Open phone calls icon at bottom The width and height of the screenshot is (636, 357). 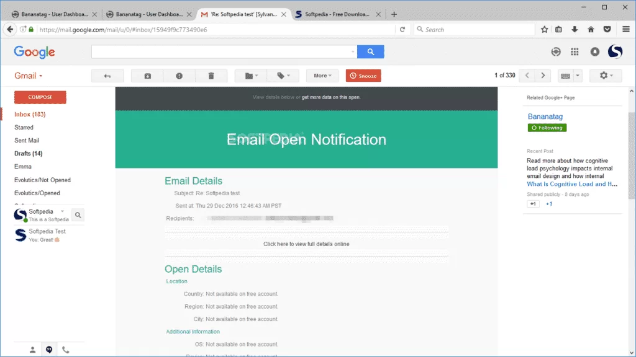(66, 350)
